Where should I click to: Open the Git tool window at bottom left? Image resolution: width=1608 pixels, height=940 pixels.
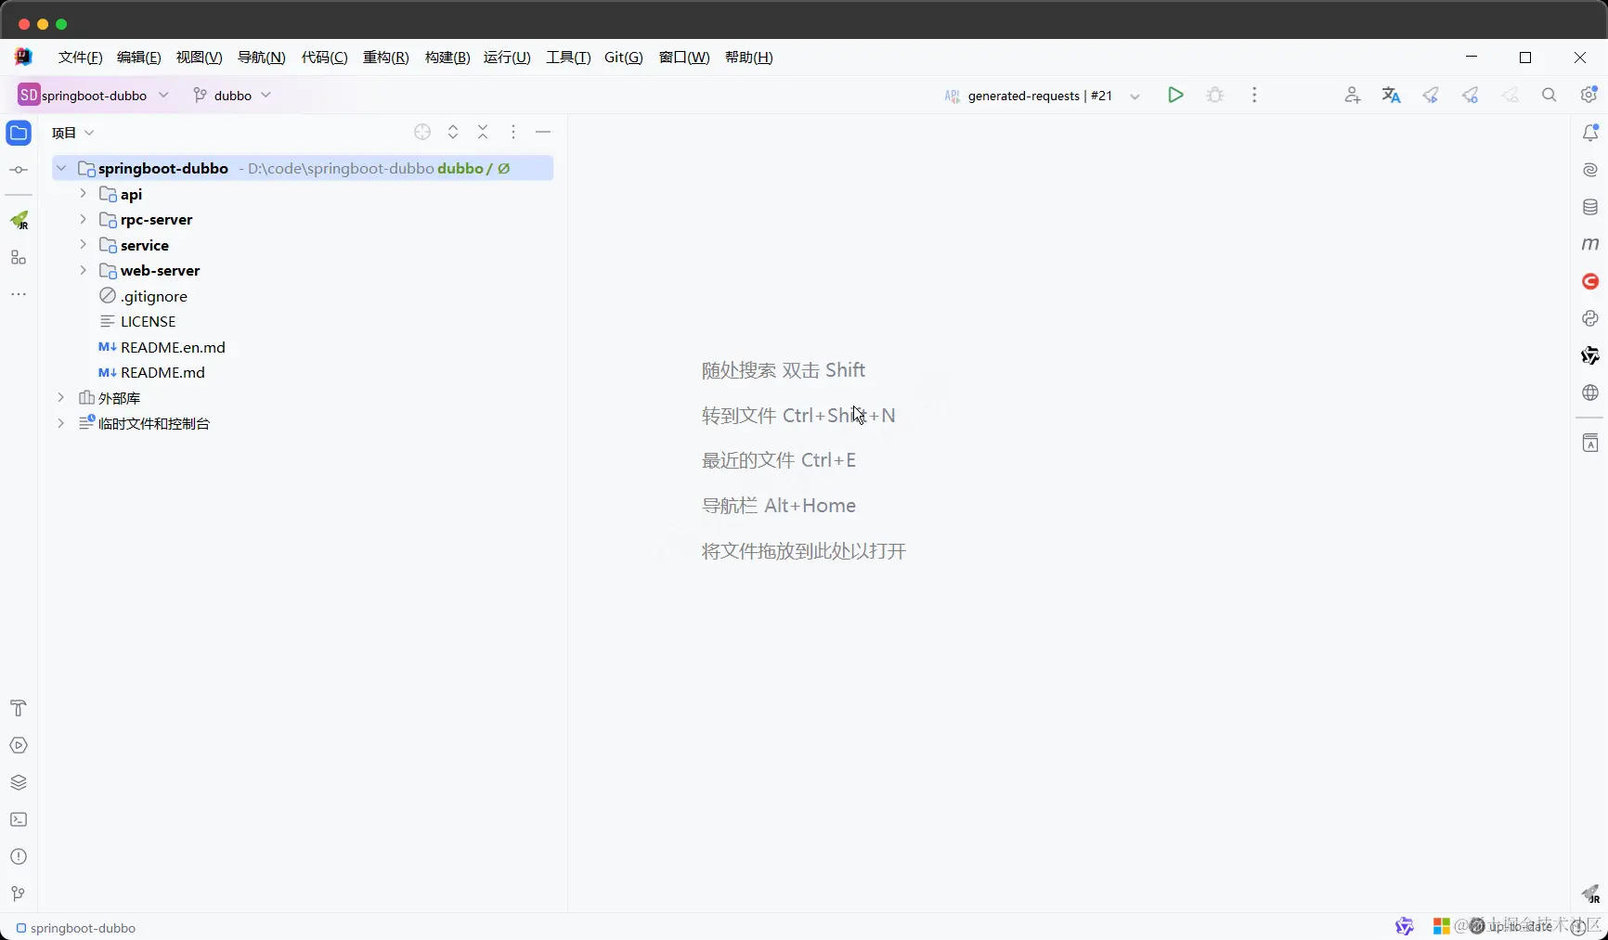19,894
